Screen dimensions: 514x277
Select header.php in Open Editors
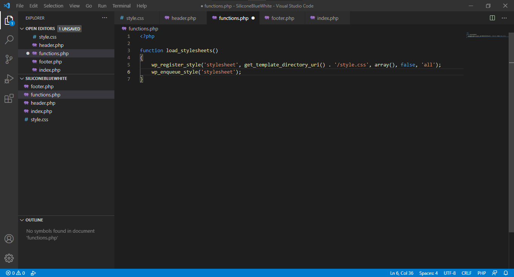(66, 45)
